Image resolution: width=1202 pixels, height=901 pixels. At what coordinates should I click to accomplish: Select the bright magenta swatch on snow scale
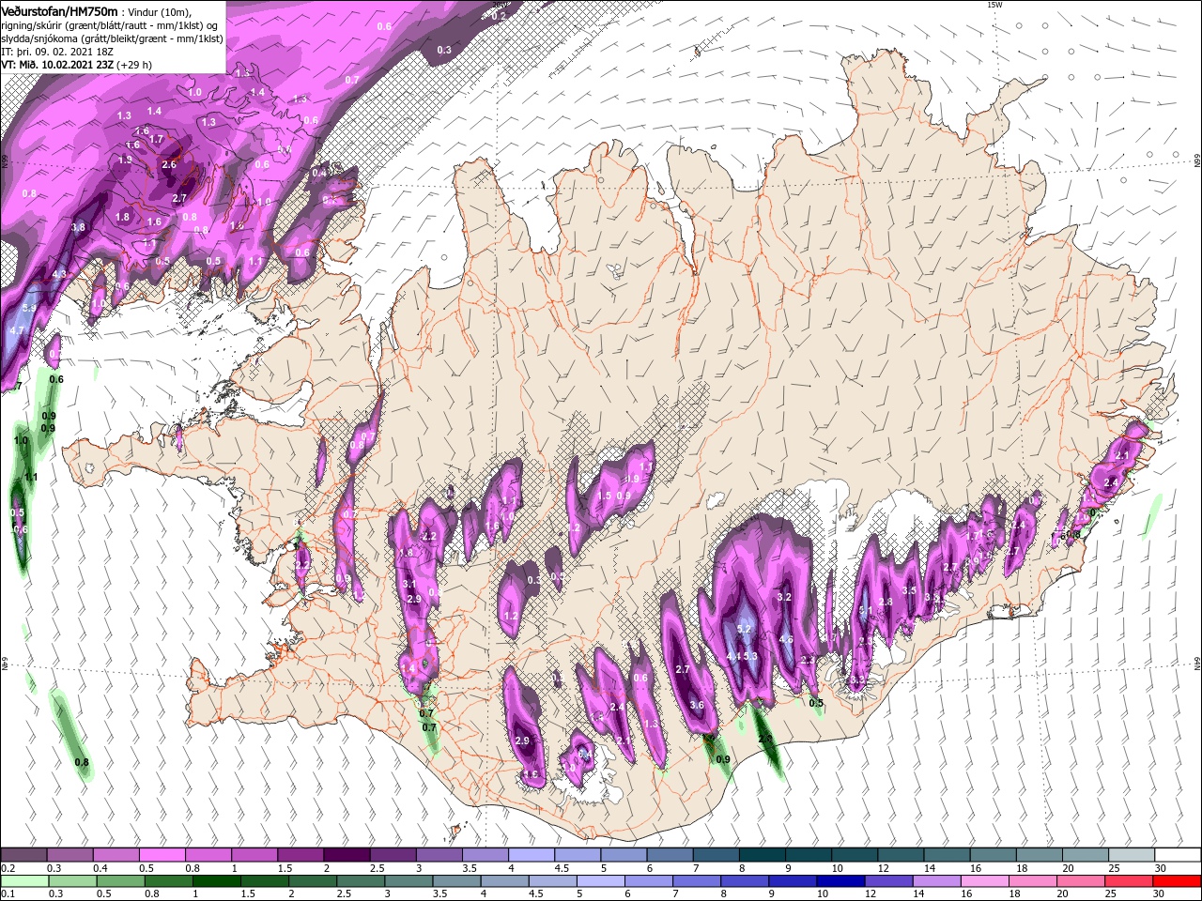[x=162, y=855]
